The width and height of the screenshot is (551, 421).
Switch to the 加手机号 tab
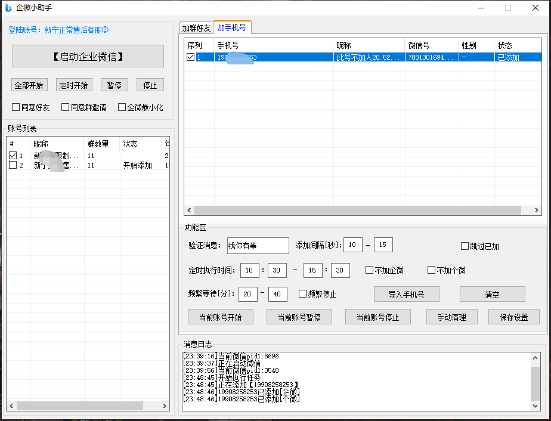(x=233, y=27)
